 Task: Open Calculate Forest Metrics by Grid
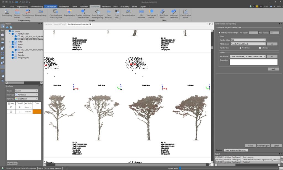point(56,14)
